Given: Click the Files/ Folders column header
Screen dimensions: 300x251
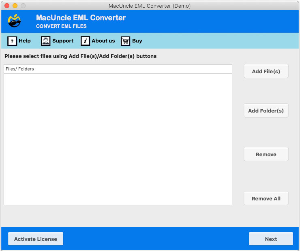Looking at the screenshot, I should pos(118,69).
